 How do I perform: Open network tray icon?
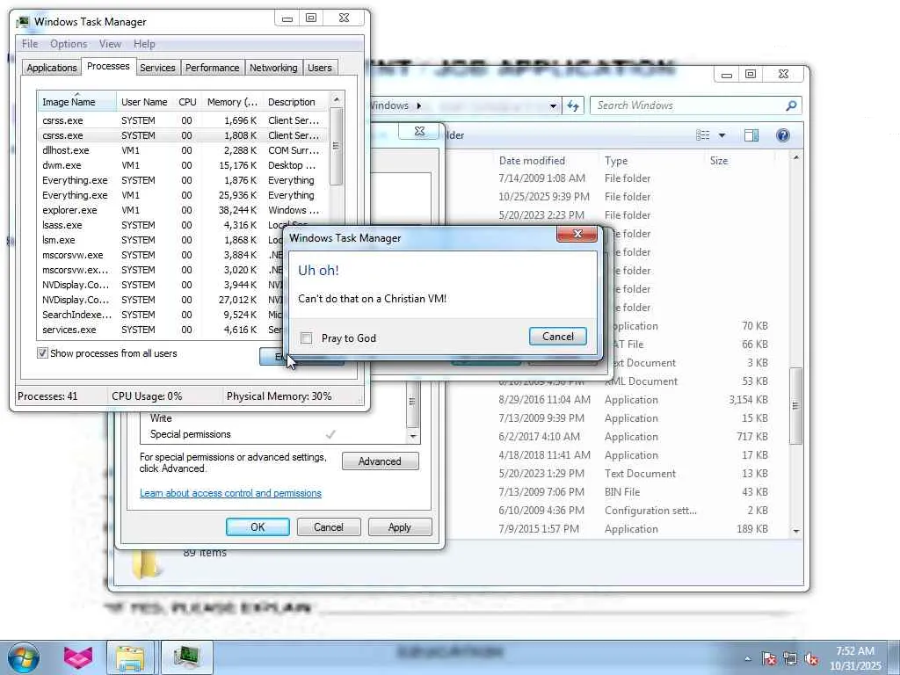pos(790,658)
